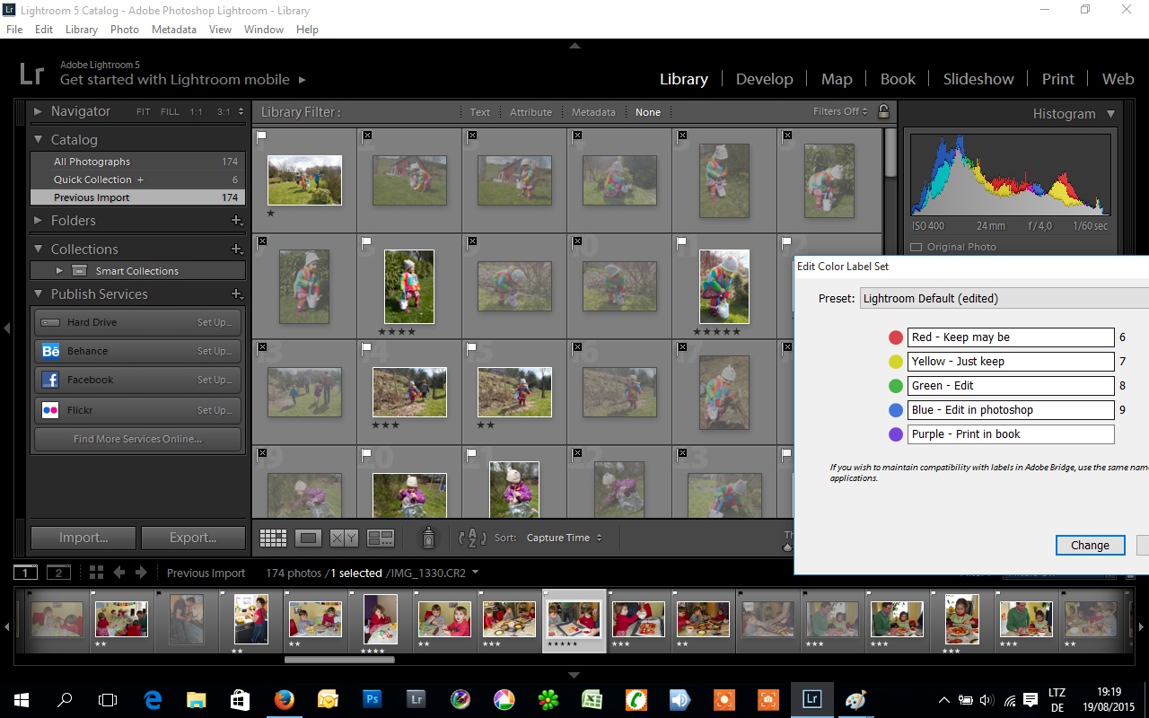
Task: Toggle the Library Filter lock icon
Action: pyautogui.click(x=883, y=112)
